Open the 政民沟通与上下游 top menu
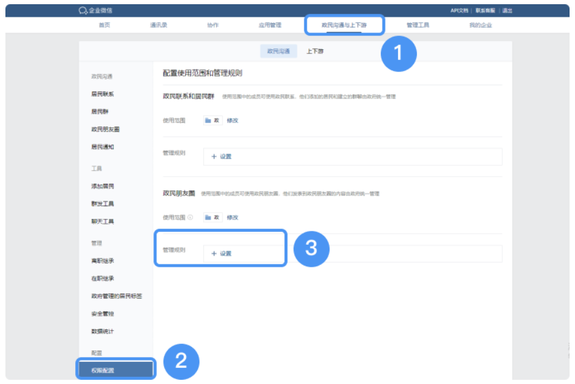This screenshot has width=575, height=384. pos(343,25)
